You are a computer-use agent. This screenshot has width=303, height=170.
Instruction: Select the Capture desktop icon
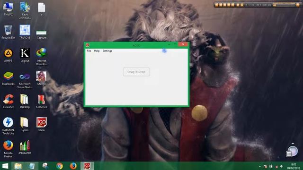(42, 34)
